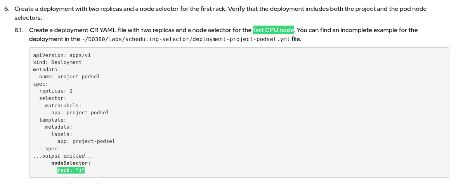This screenshot has height=184, width=456.
Task: Click the matchLabels: line in code
Action: coord(63,105)
